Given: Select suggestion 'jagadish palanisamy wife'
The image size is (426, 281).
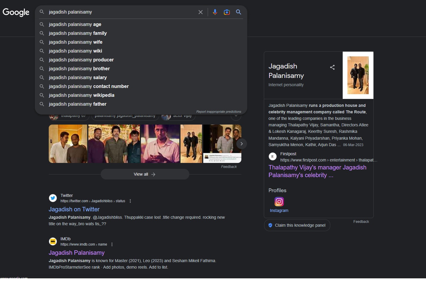Looking at the screenshot, I should click(141, 42).
